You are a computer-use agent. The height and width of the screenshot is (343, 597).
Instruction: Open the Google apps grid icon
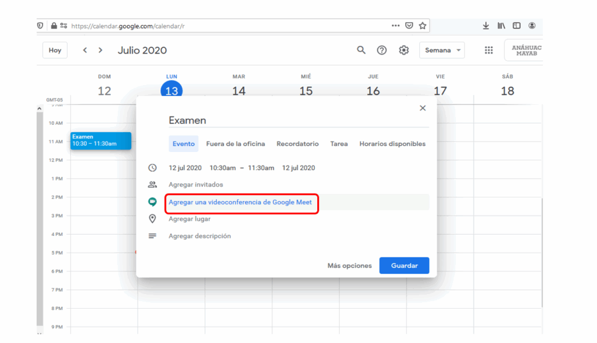489,50
